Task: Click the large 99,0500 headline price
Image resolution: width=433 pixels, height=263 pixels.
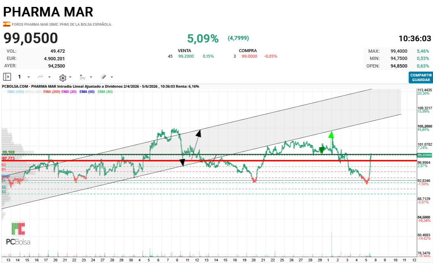Action: [x=31, y=38]
